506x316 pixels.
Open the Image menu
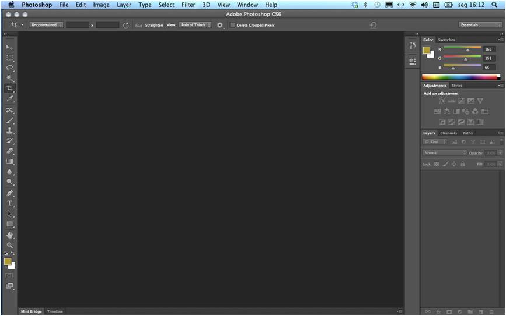point(101,5)
